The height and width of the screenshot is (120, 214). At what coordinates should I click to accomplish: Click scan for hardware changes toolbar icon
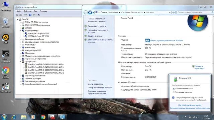pos(39,15)
